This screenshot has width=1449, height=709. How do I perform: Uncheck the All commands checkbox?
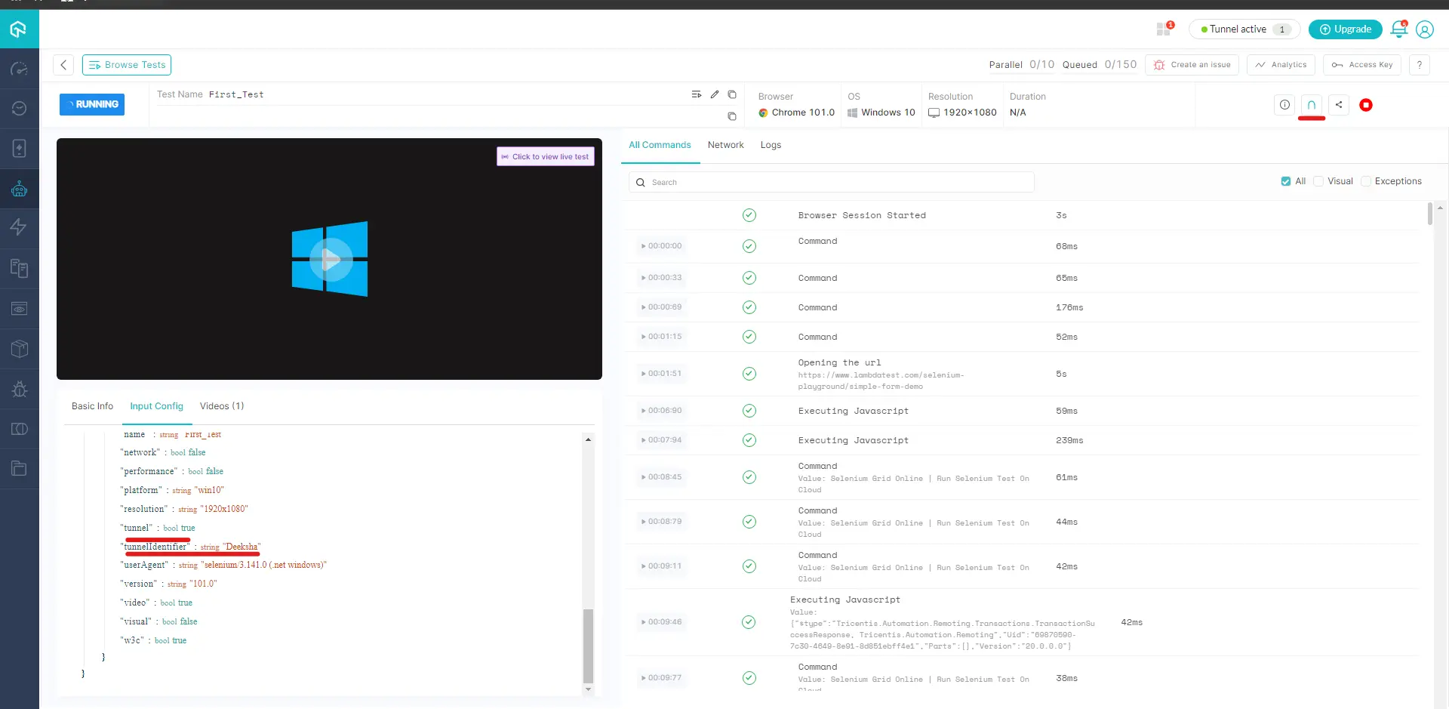(x=1285, y=181)
